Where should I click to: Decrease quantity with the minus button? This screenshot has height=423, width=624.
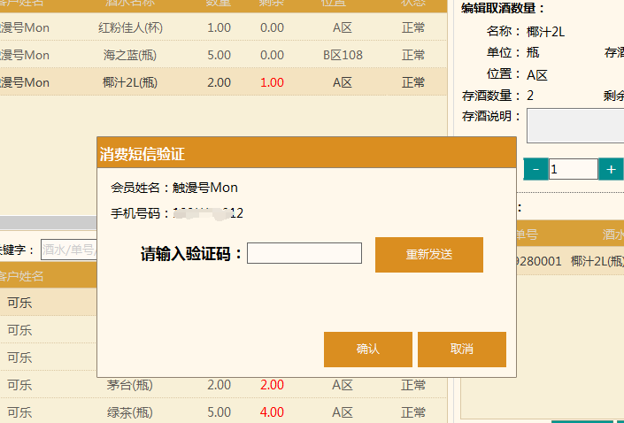click(x=535, y=169)
